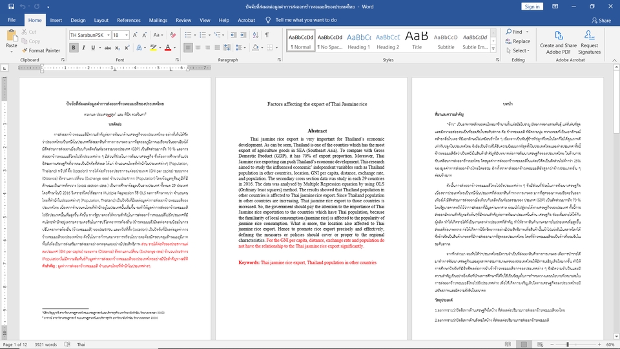
Task: Apply the Heading 1 style
Action: 358,40
